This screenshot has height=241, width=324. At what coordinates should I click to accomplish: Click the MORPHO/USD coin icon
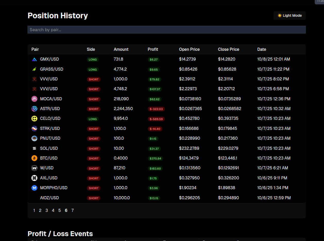point(34,188)
